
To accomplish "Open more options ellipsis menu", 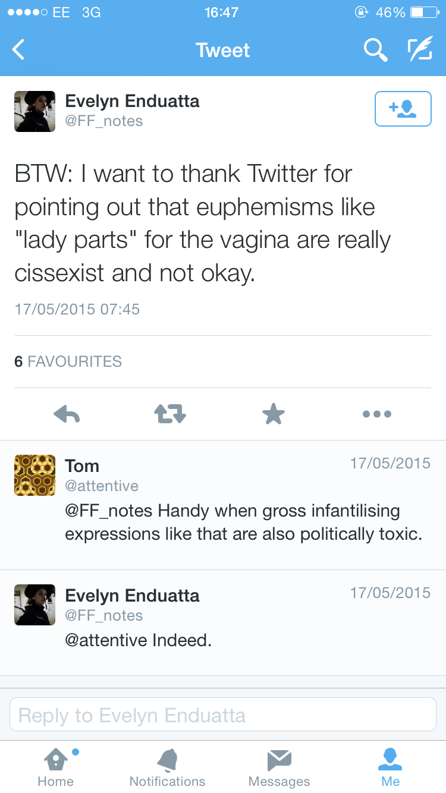I will (x=377, y=414).
